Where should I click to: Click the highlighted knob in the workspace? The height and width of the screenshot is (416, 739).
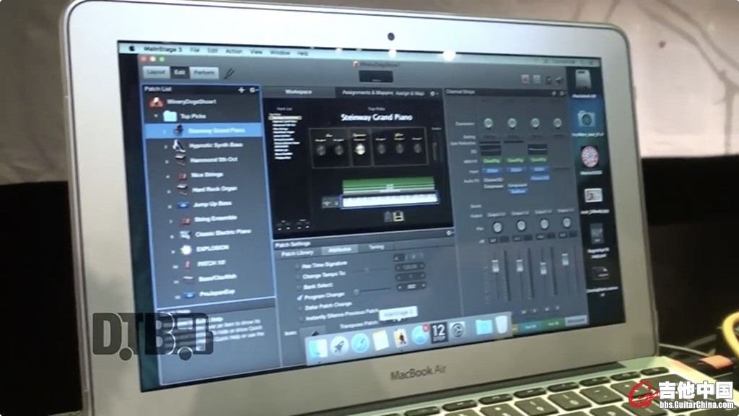360,149
